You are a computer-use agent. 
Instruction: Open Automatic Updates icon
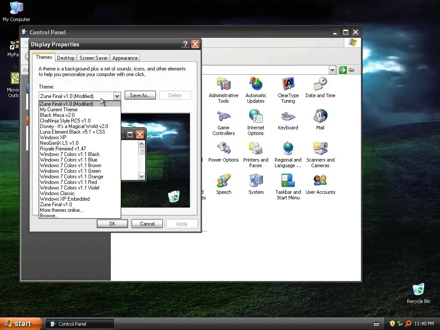[x=256, y=90]
